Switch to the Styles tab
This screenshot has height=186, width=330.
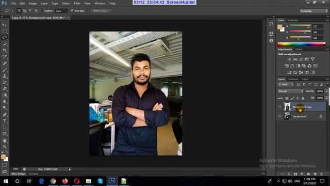(x=299, y=50)
